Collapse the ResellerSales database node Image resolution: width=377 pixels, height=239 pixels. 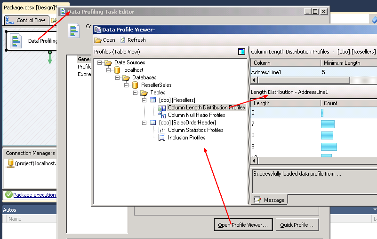click(x=127, y=85)
